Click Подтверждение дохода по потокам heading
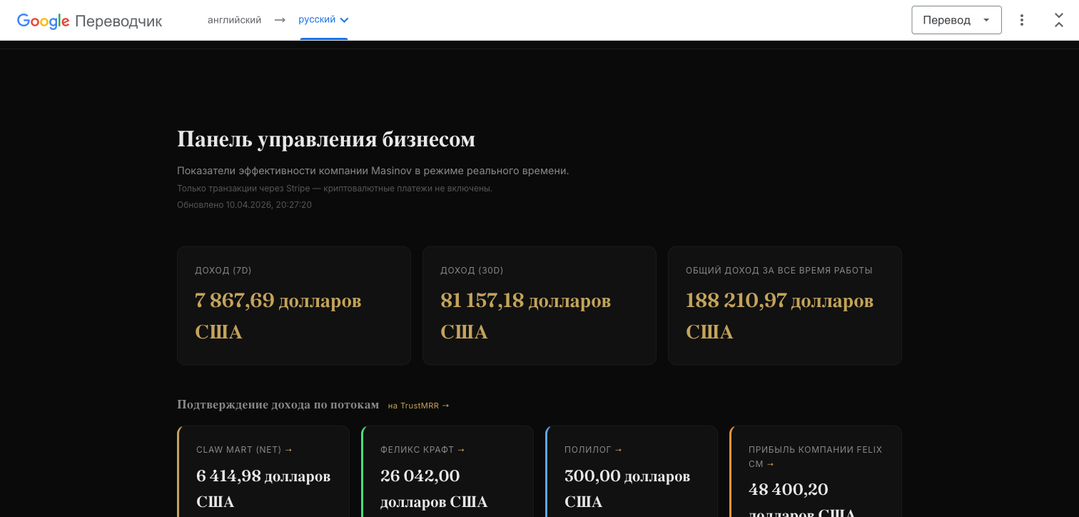This screenshot has height=517, width=1079. point(278,405)
